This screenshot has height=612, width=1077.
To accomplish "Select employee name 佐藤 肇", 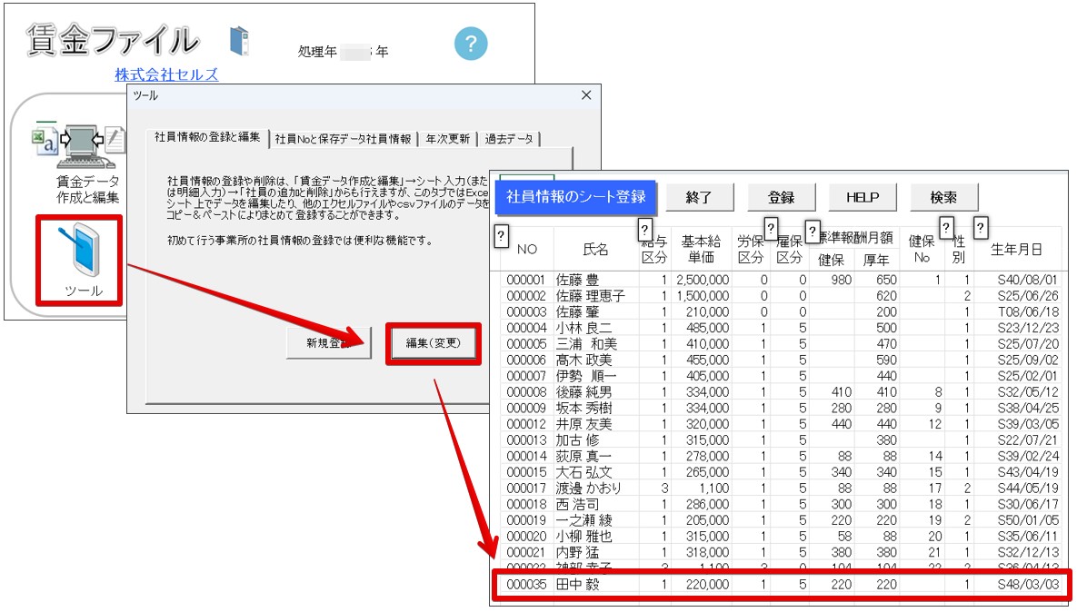I will (x=578, y=311).
